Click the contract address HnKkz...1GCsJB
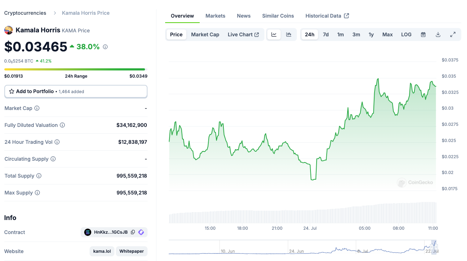Screen dimensions: 467x261 pyautogui.click(x=111, y=232)
